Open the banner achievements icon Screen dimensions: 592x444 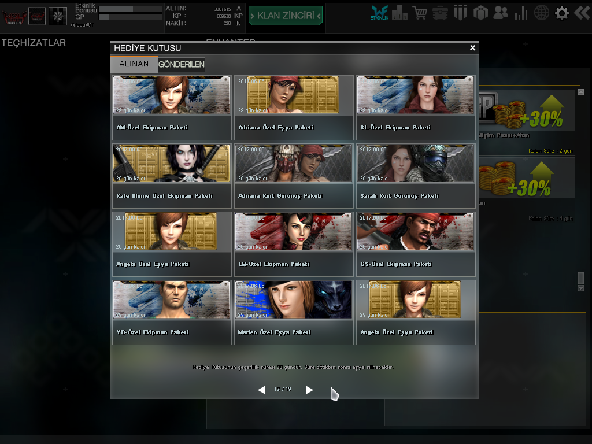(x=460, y=13)
